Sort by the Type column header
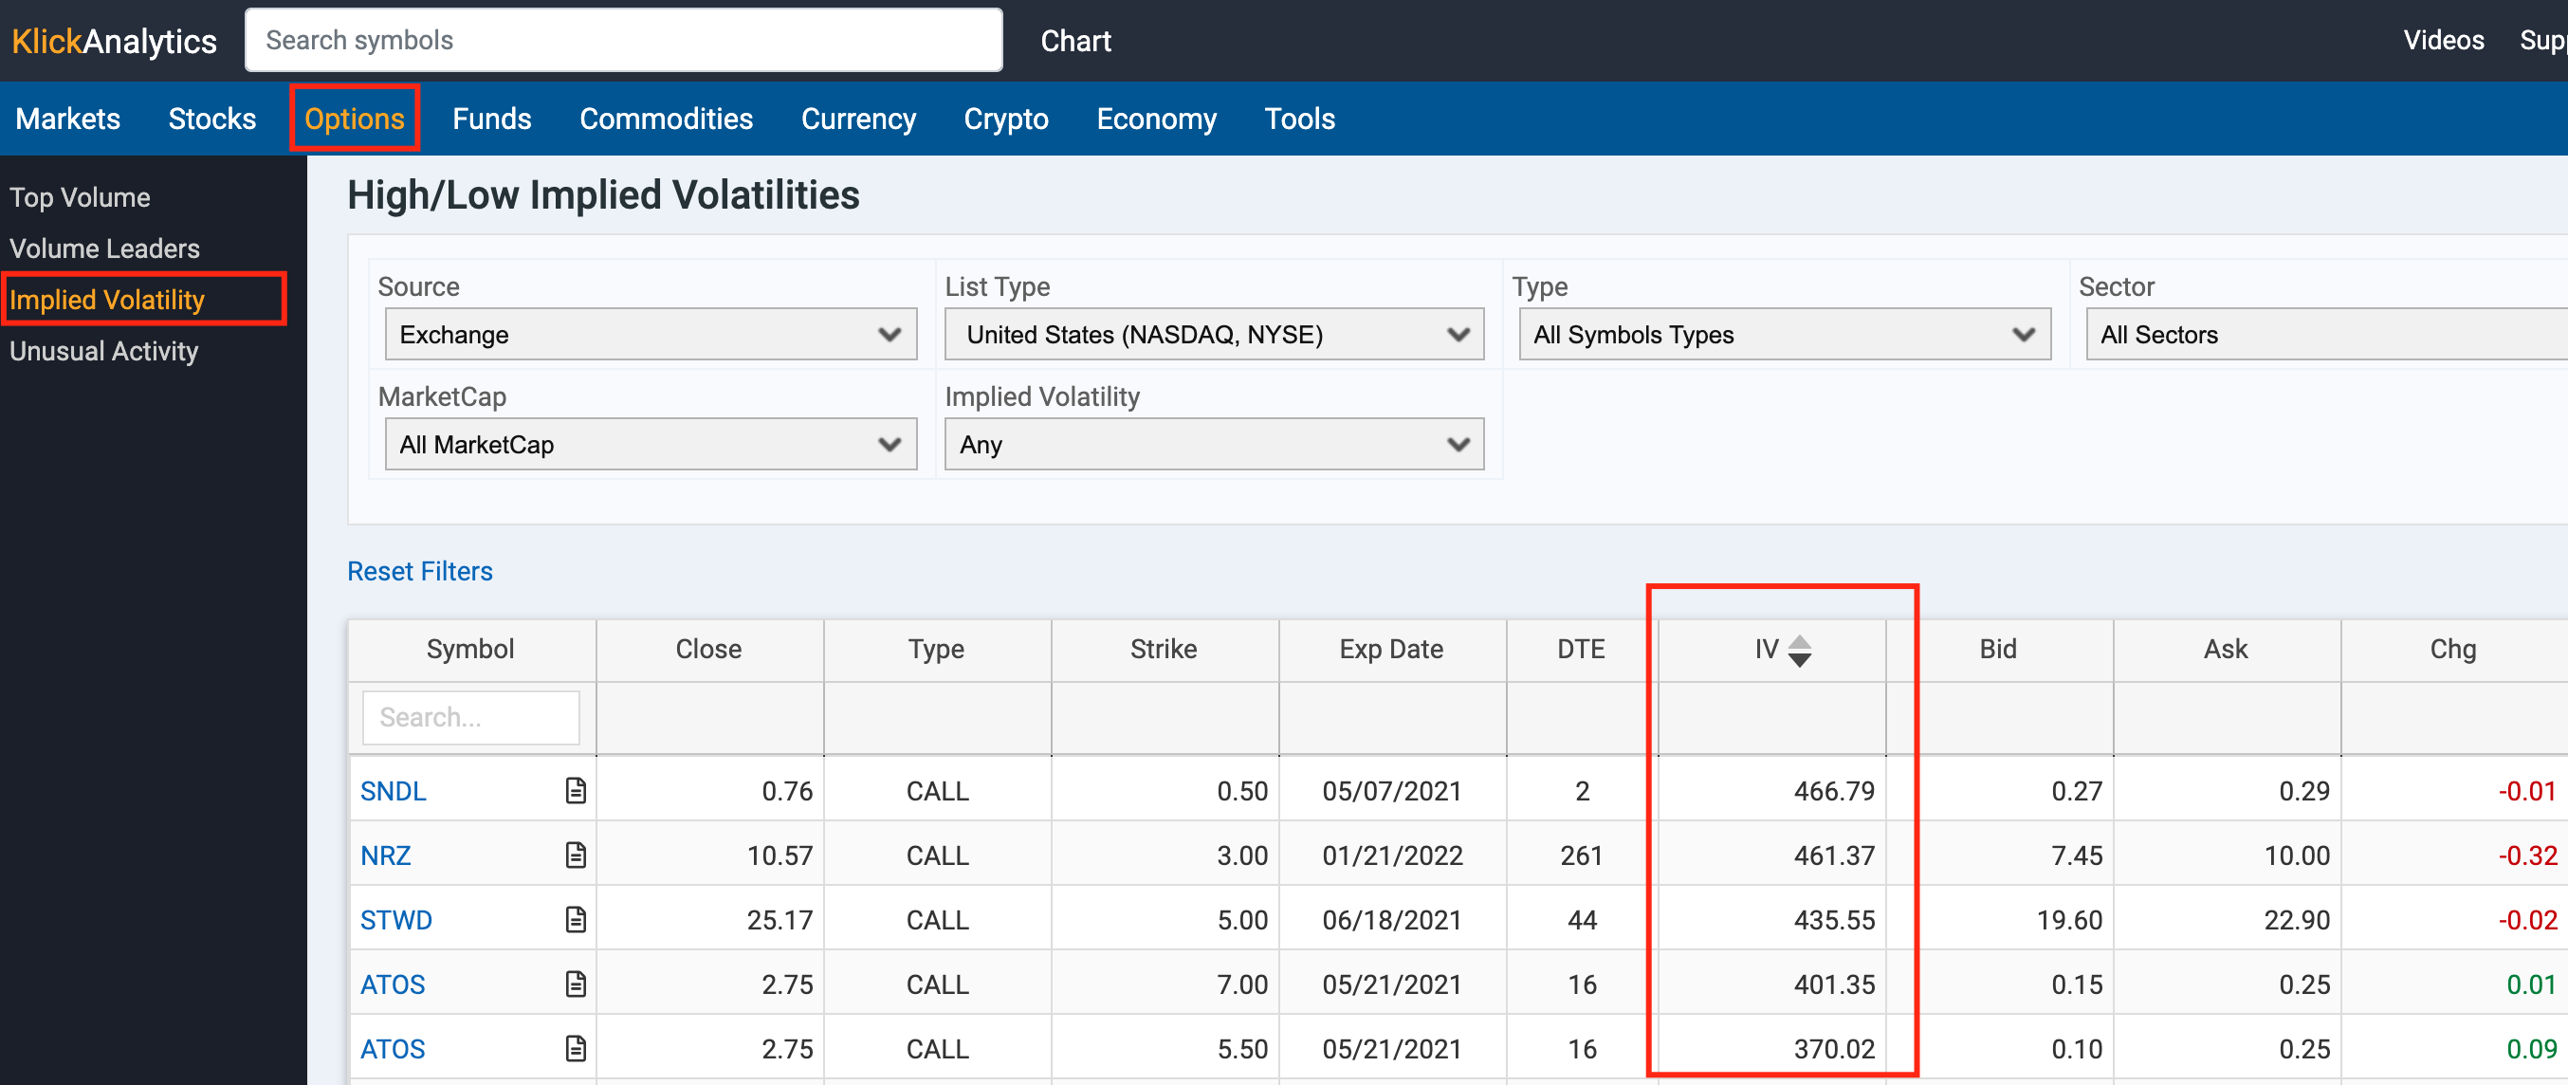The width and height of the screenshot is (2568, 1085). point(936,650)
